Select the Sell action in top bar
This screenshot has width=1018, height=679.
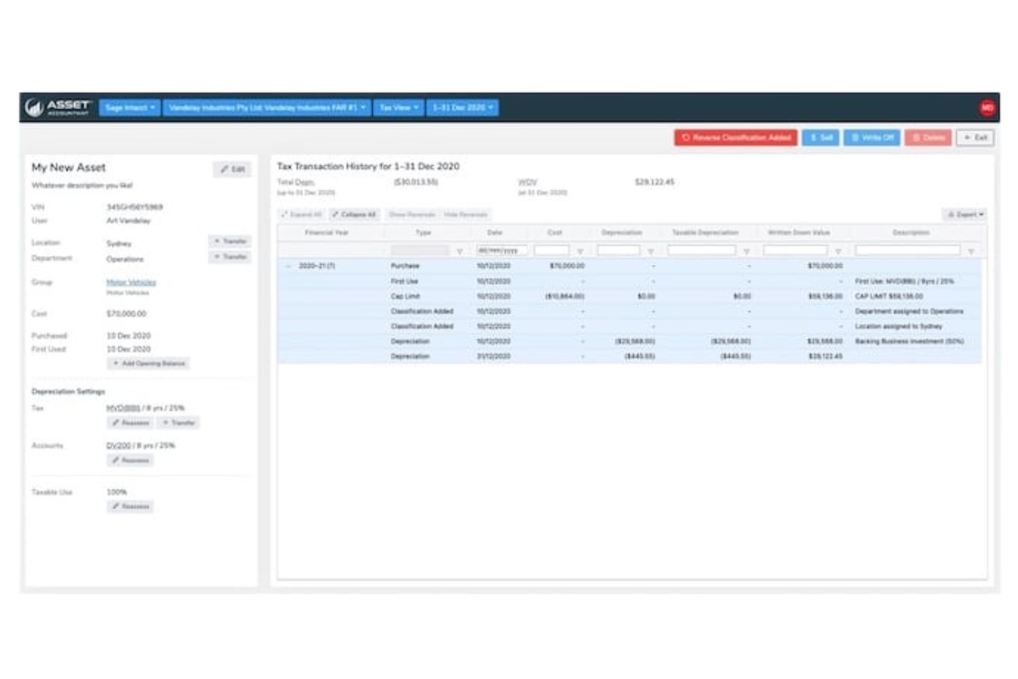823,138
